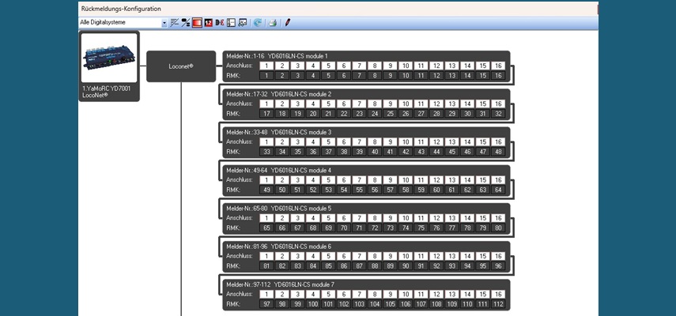Viewport: 676px width, 316px height.
Task: Select Anschluss 1 of module 1
Action: click(x=266, y=66)
